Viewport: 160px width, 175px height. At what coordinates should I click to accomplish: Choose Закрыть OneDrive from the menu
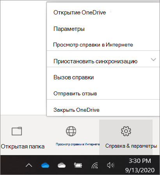point(103,110)
